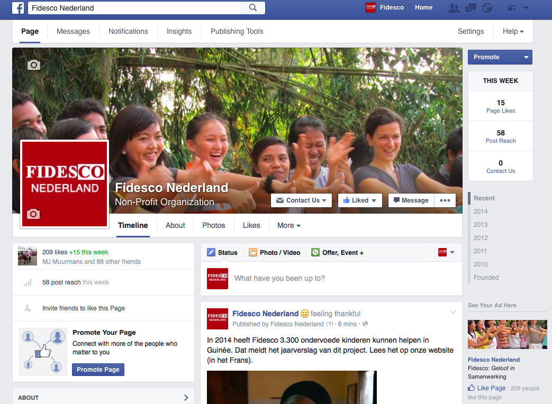Change cover photo via camera icon
This screenshot has width=552, height=404.
click(x=34, y=65)
